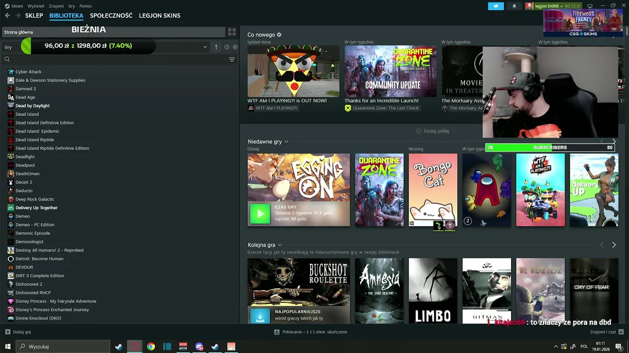Go to the SKLEP tab
Image resolution: width=629 pixels, height=353 pixels.
point(34,16)
